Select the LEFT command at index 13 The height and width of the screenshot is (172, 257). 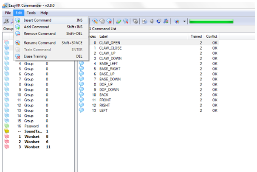point(103,111)
